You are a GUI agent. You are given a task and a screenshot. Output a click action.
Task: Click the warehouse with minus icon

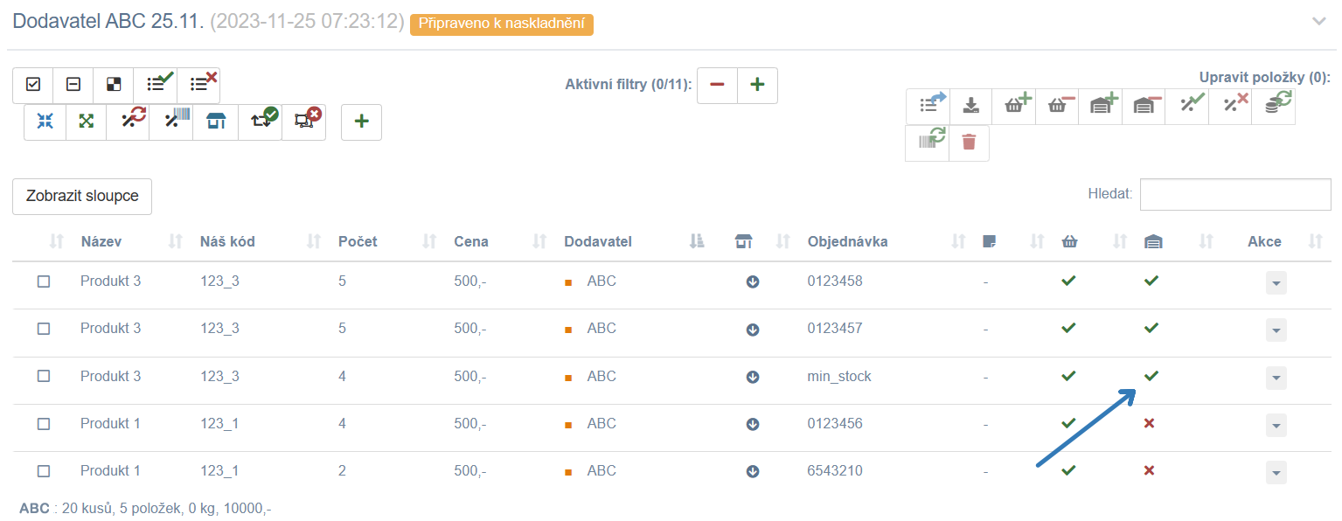tap(1145, 106)
